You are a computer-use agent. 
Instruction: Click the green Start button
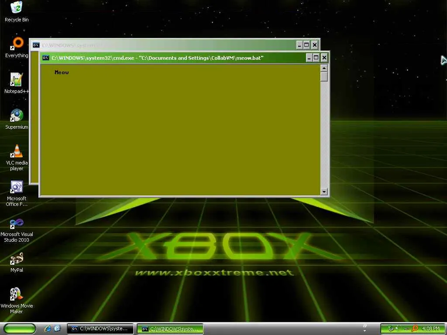[x=20, y=328]
